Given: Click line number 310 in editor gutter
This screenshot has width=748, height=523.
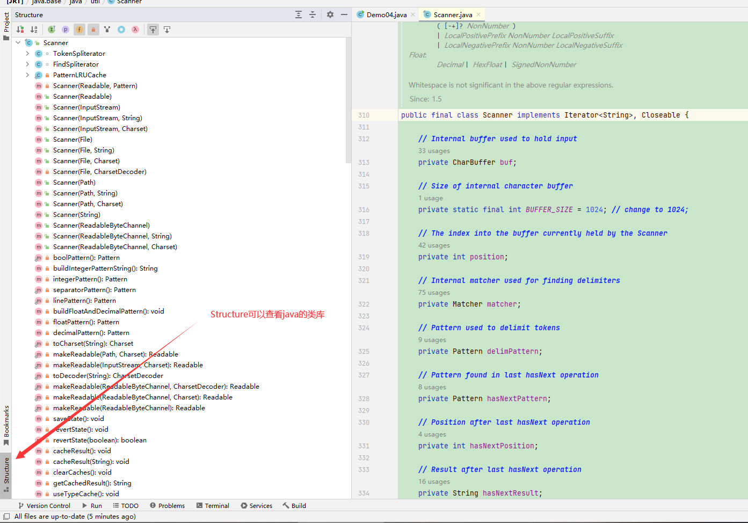Looking at the screenshot, I should click(x=364, y=115).
